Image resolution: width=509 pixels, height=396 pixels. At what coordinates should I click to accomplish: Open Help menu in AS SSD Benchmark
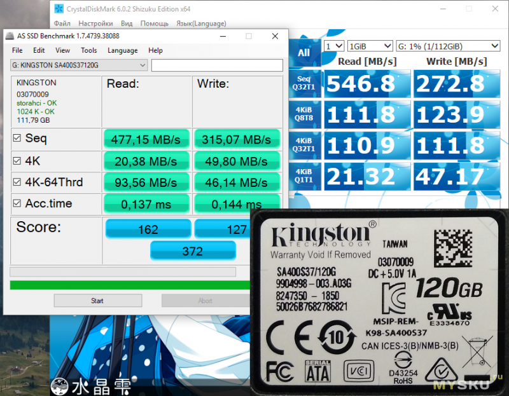(155, 50)
